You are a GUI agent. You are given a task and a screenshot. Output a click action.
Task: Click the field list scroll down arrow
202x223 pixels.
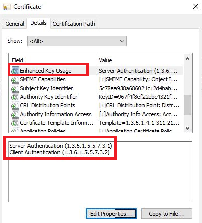pos(187,128)
